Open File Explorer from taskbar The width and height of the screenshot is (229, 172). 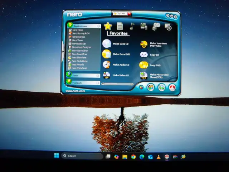coord(125,157)
